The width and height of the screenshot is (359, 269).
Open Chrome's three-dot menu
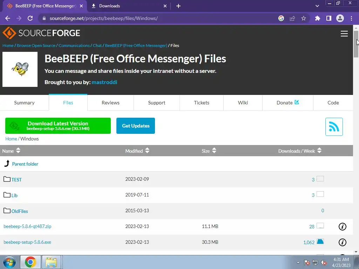[351, 18]
